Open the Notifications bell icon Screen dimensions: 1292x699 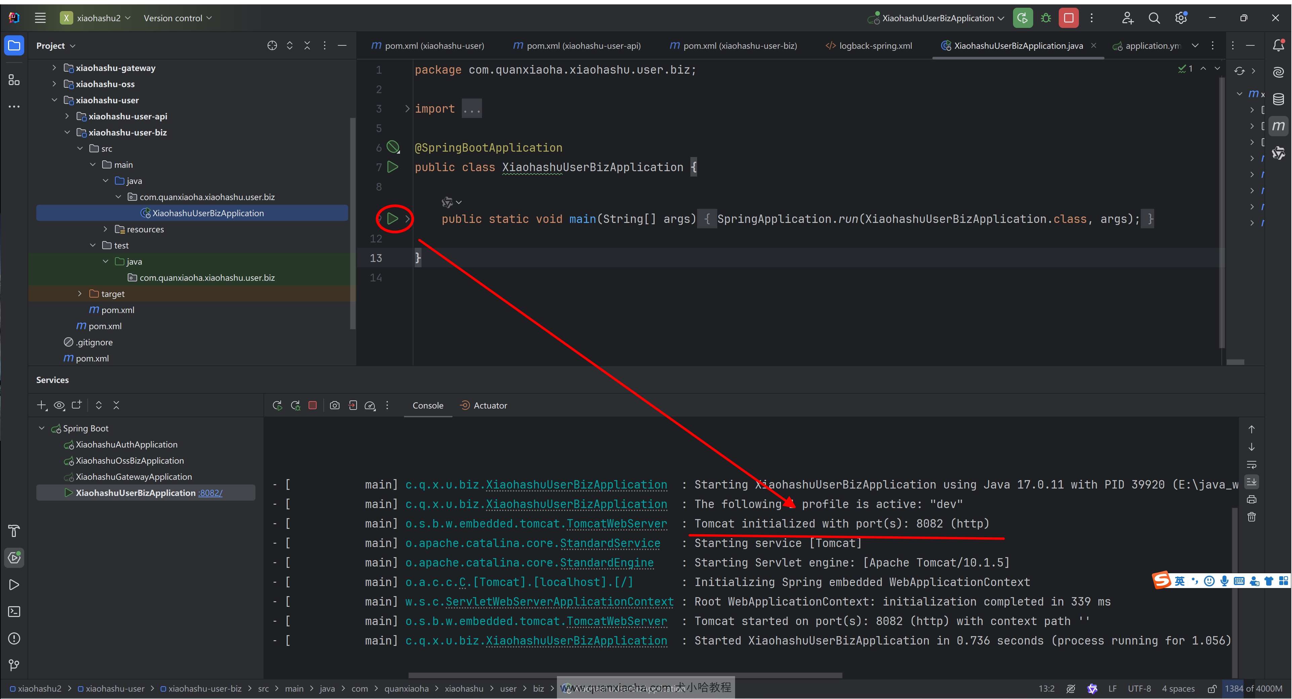coord(1279,46)
